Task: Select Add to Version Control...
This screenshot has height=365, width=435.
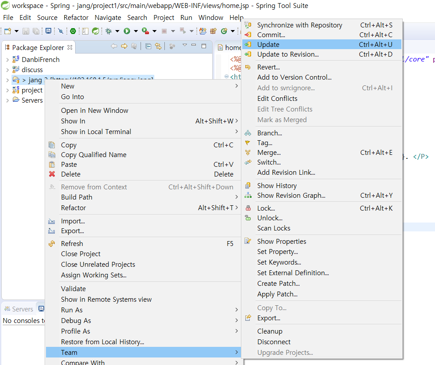Action: pyautogui.click(x=322, y=77)
